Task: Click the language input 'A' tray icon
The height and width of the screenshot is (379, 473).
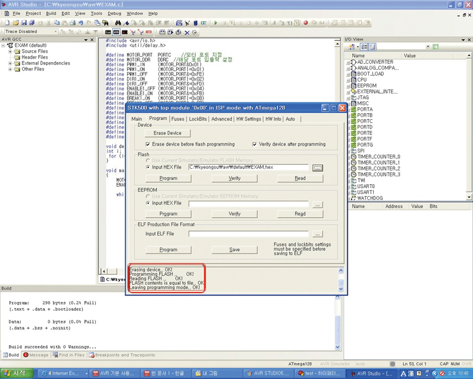Action: tap(403, 374)
